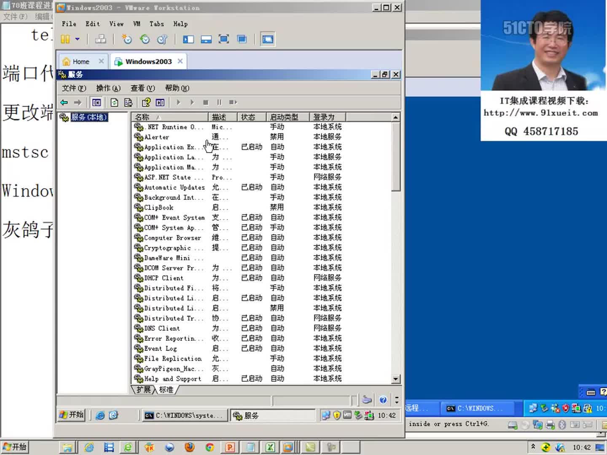This screenshot has height=455, width=607.
Task: Sort by the 登录为 column header
Action: (328, 117)
